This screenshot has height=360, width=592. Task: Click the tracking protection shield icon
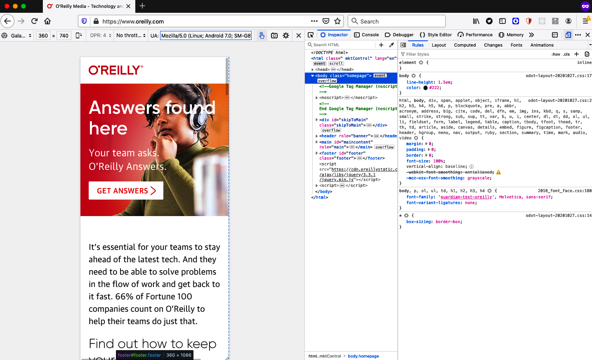pos(84,21)
